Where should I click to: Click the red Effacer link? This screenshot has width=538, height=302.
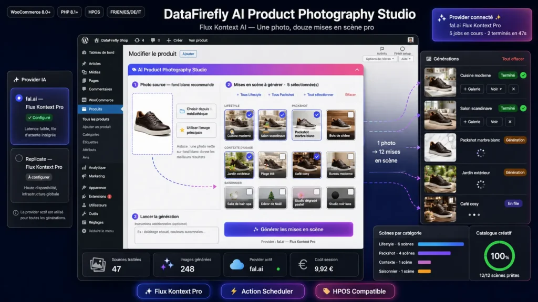click(350, 95)
